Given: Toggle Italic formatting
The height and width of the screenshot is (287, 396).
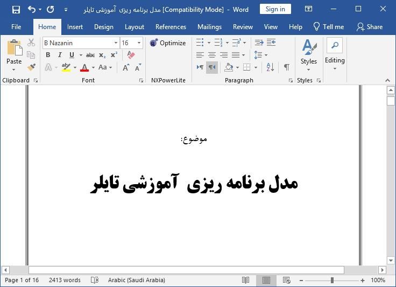Looking at the screenshot, I should point(60,55).
